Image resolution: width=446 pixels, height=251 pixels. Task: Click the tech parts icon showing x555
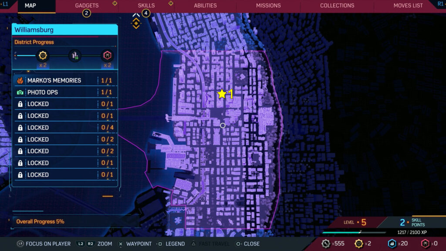pos(326,244)
